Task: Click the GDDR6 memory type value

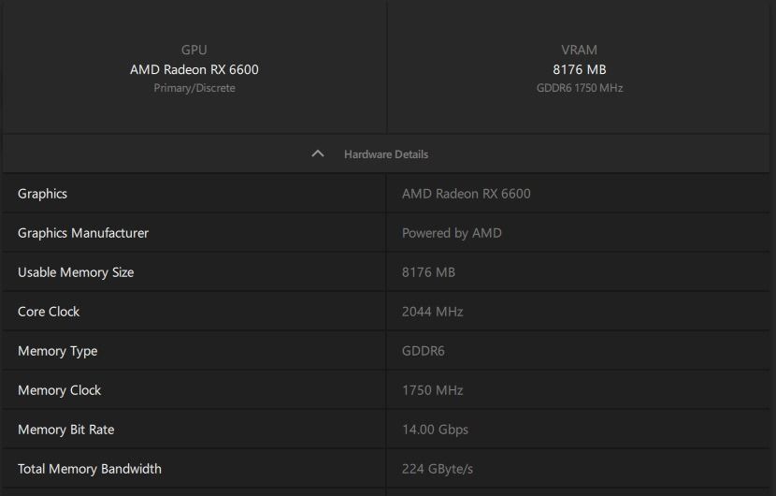Action: coord(424,351)
